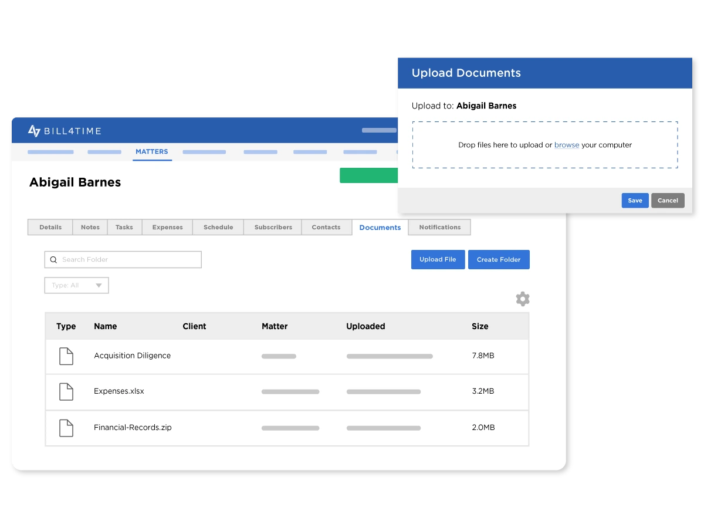Switch to the Notes tab

(x=90, y=228)
